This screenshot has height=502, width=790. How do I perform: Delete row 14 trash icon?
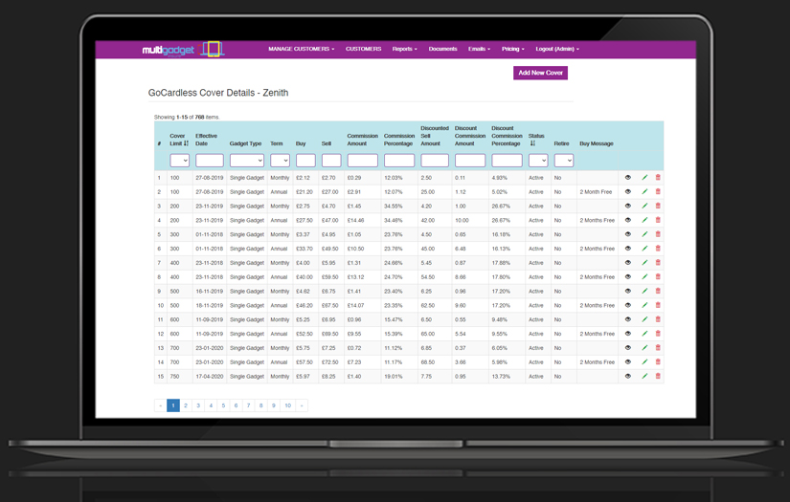[658, 361]
